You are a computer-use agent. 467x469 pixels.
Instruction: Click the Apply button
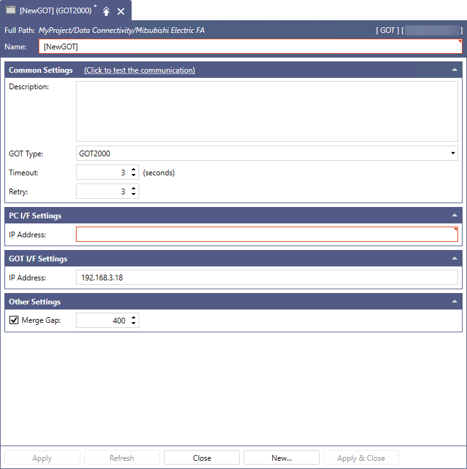[x=42, y=458]
